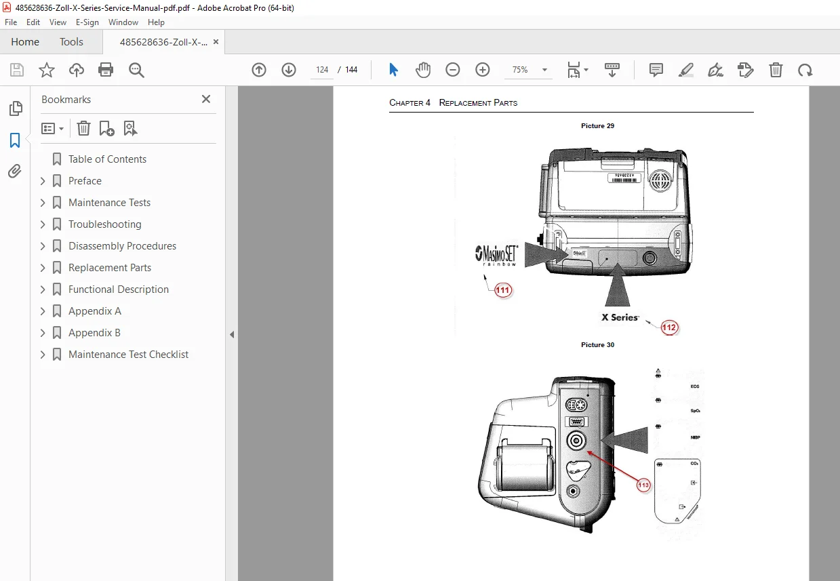Image resolution: width=840 pixels, height=581 pixels.
Task: Select the Highlight text pen
Action: point(686,70)
